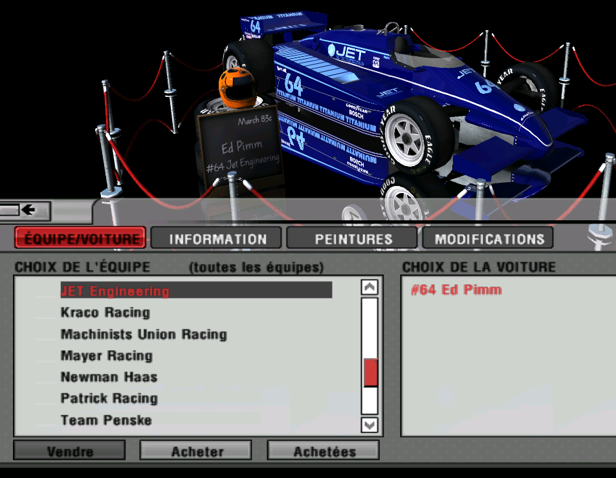Pick Mayer Racing from the list

click(x=107, y=356)
